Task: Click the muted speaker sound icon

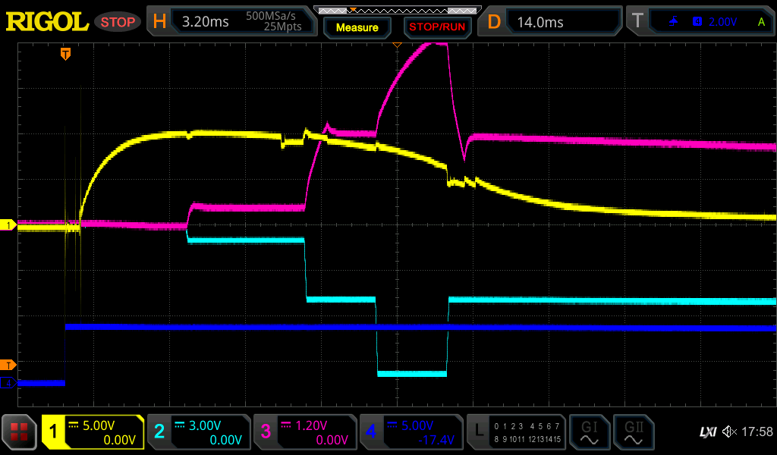Action: (729, 432)
